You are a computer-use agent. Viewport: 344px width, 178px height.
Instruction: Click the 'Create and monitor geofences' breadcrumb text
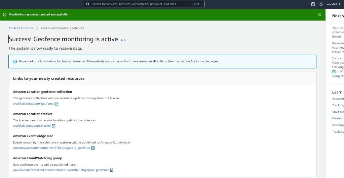63,28
